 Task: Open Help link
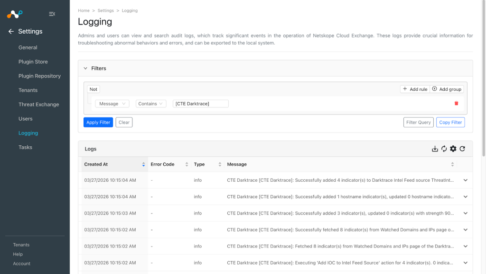click(x=18, y=254)
